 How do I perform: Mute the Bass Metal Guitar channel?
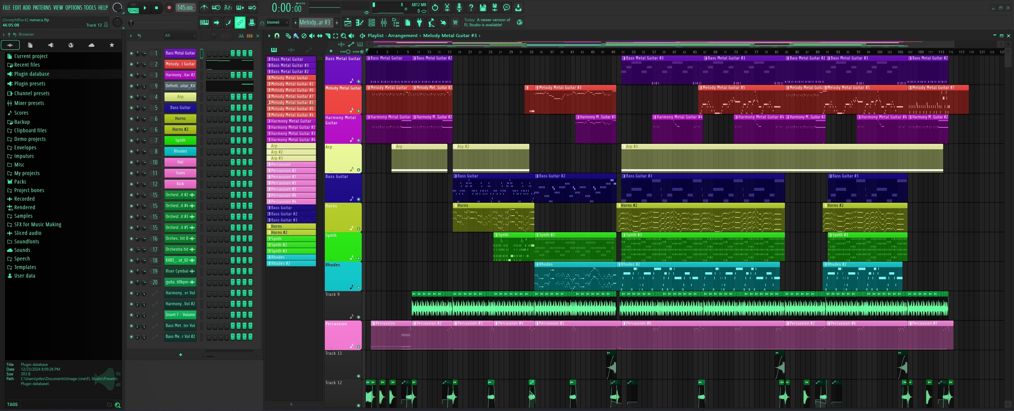(x=131, y=53)
